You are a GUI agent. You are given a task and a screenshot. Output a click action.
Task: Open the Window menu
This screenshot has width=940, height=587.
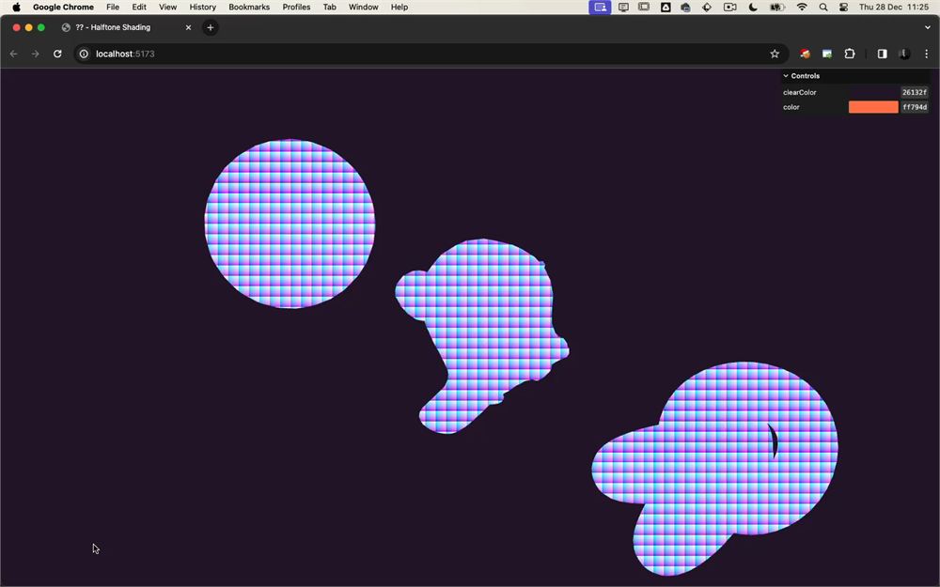coord(363,8)
